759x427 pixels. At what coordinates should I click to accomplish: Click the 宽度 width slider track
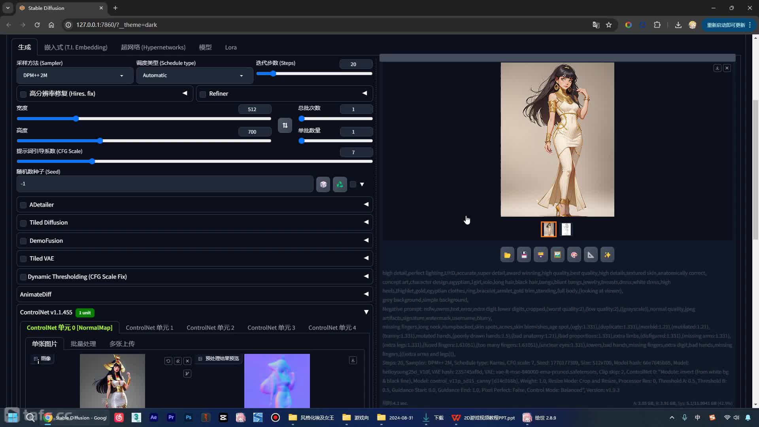[144, 119]
